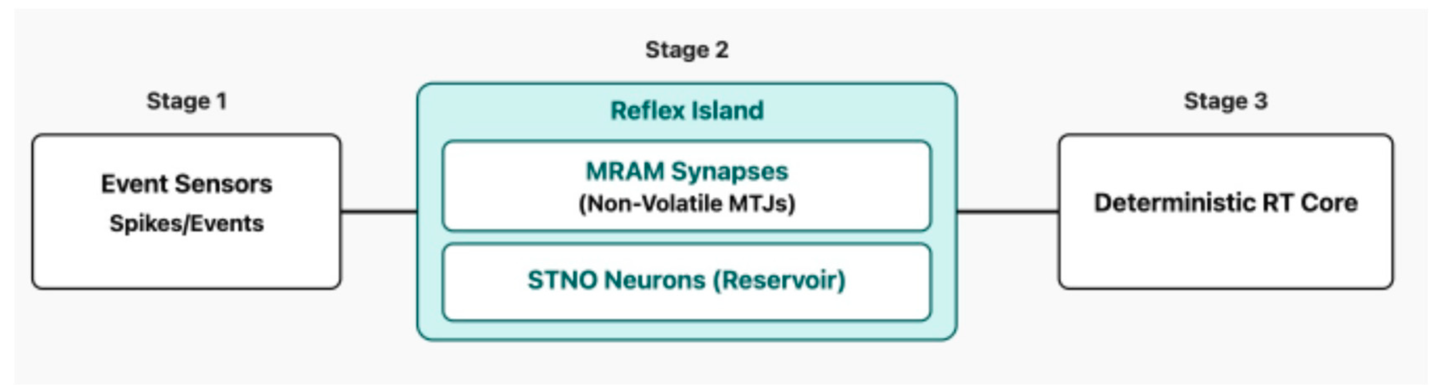The width and height of the screenshot is (1431, 391).
Task: Click the Stage 3 label
Action: point(1226,101)
